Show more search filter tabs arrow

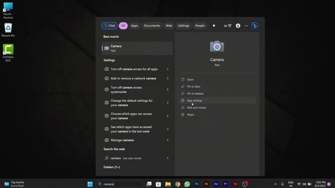coord(214,26)
